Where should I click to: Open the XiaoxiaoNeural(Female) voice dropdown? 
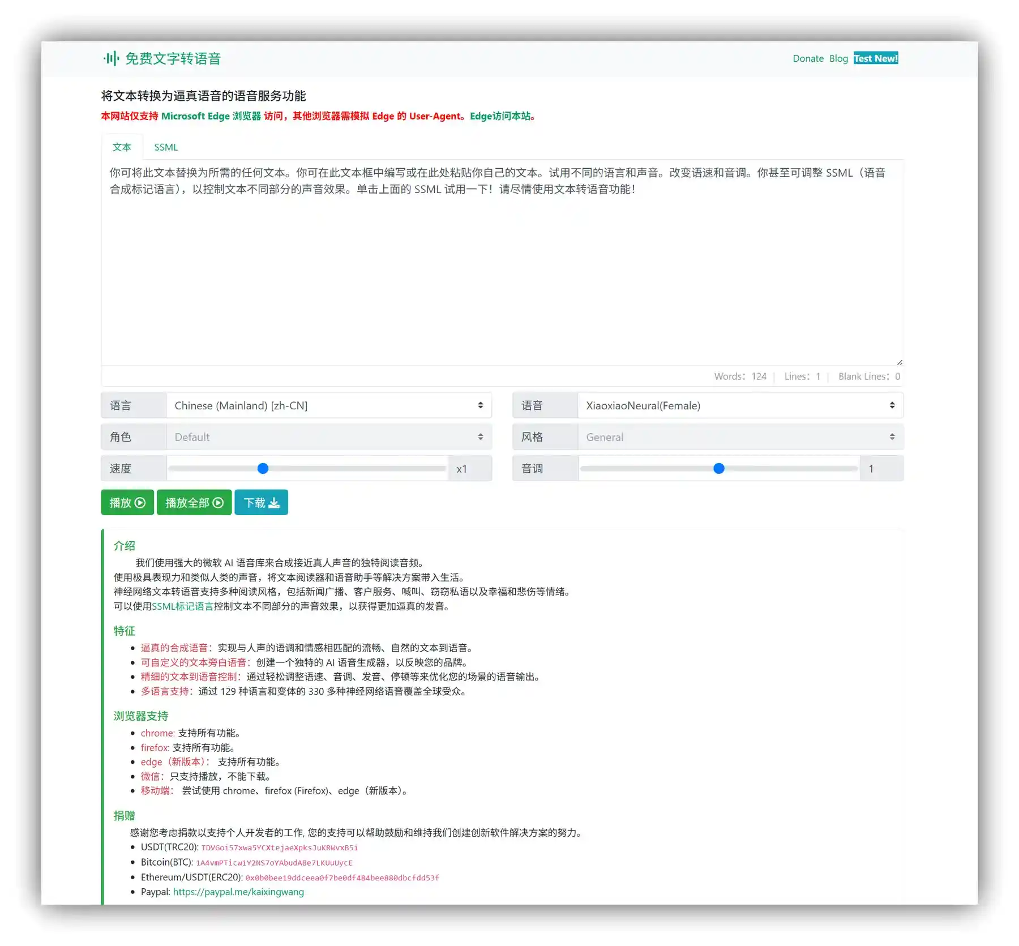coord(740,405)
